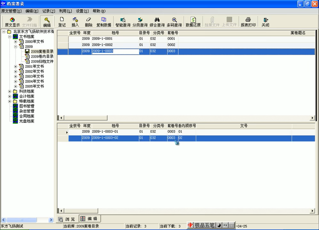The height and width of the screenshot is (230, 319).
Task: Click the 关闭 toolbar button
Action: tap(265, 20)
